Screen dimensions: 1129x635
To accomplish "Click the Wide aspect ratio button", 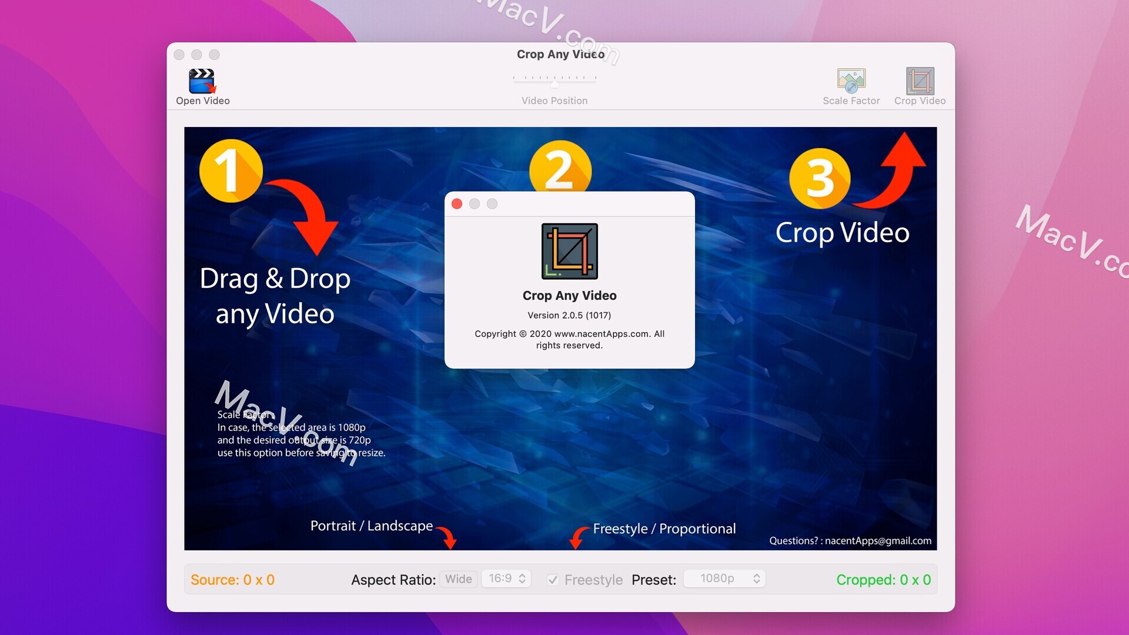I will coord(458,579).
